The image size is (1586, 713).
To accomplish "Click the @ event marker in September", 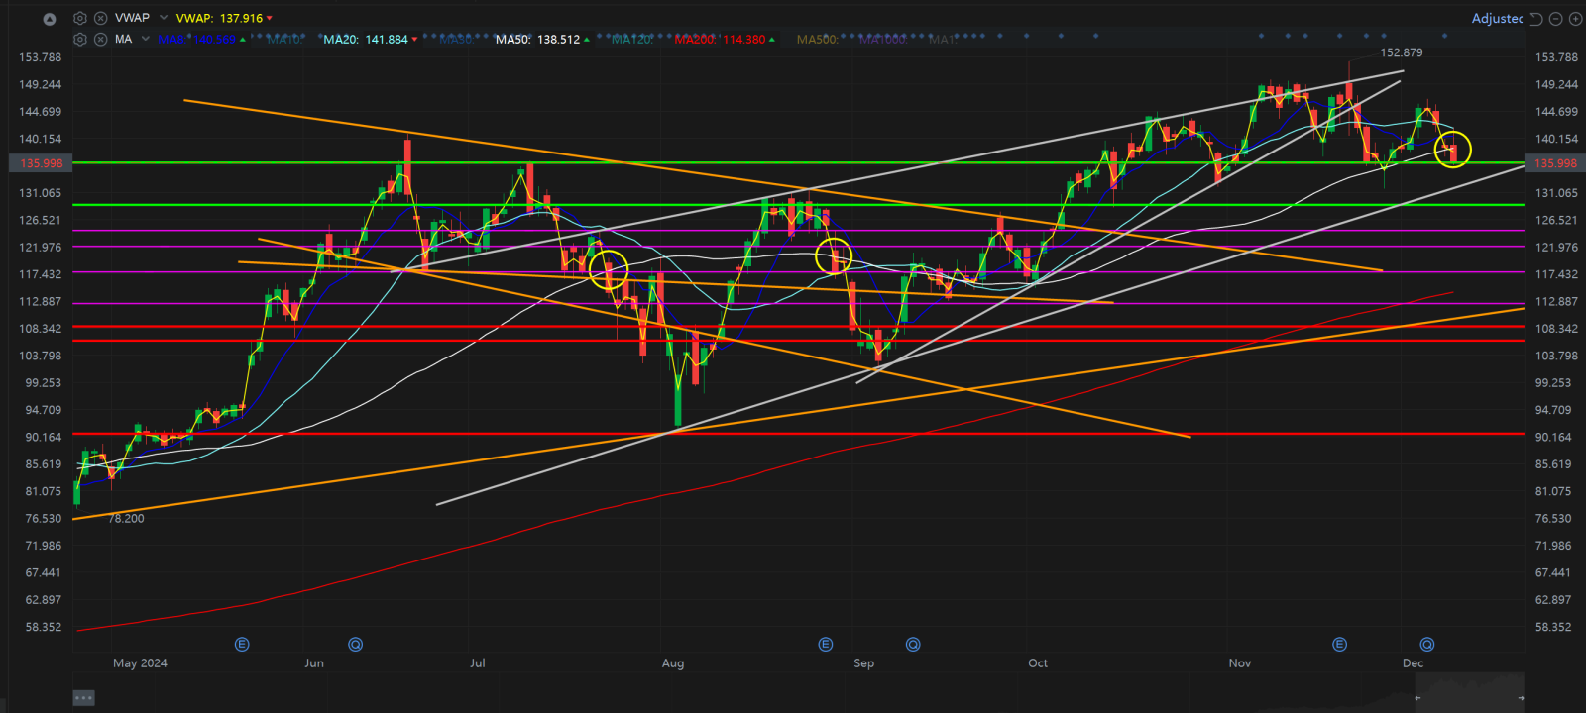I will 913,645.
